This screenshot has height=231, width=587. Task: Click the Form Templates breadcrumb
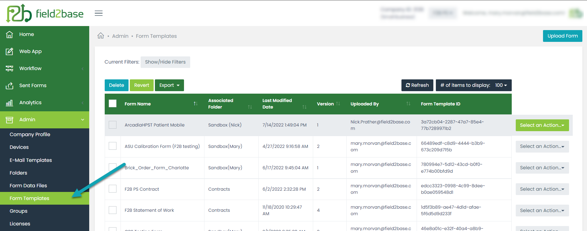pyautogui.click(x=156, y=36)
